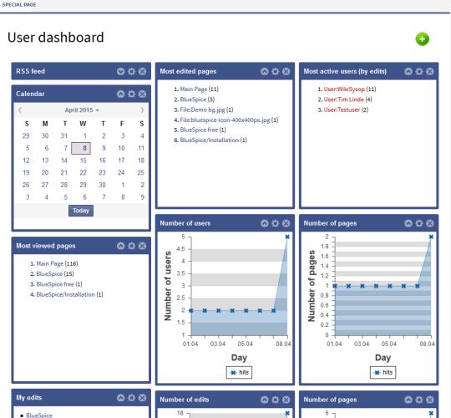This screenshot has width=451, height=418.
Task: Close the Most edited pages portlet
Action: tap(286, 71)
